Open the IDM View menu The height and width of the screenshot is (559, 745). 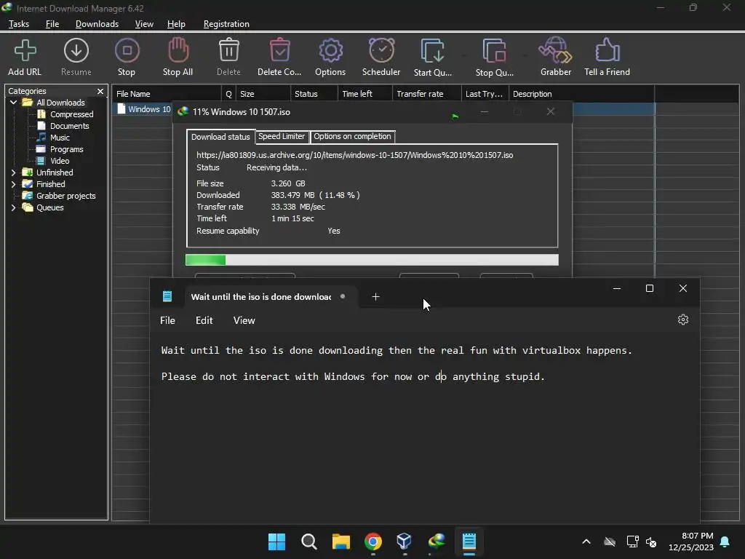(144, 24)
